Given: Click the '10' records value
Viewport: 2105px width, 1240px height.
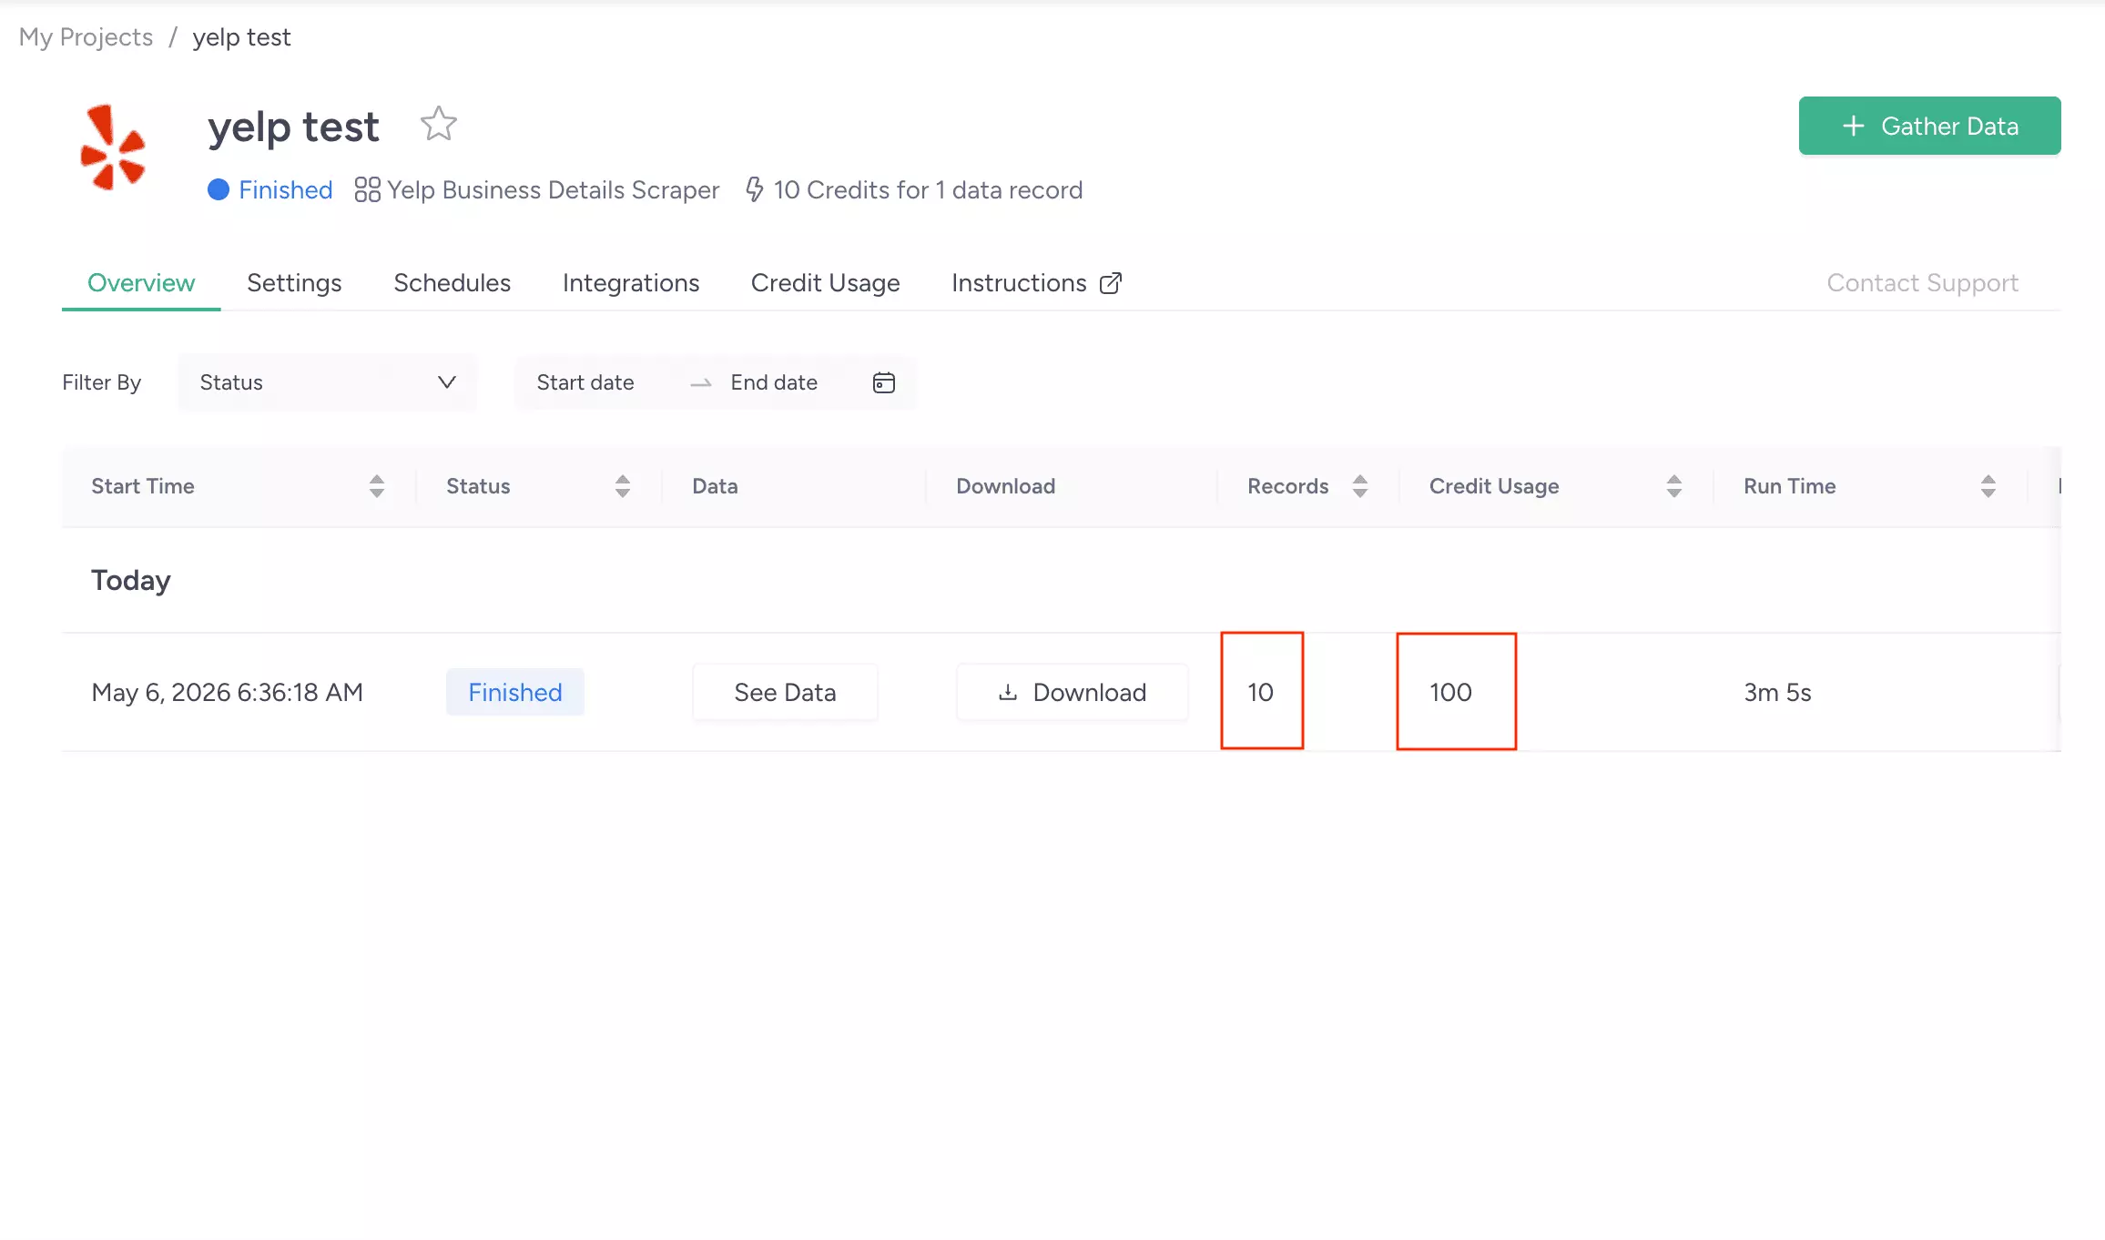Looking at the screenshot, I should point(1260,693).
